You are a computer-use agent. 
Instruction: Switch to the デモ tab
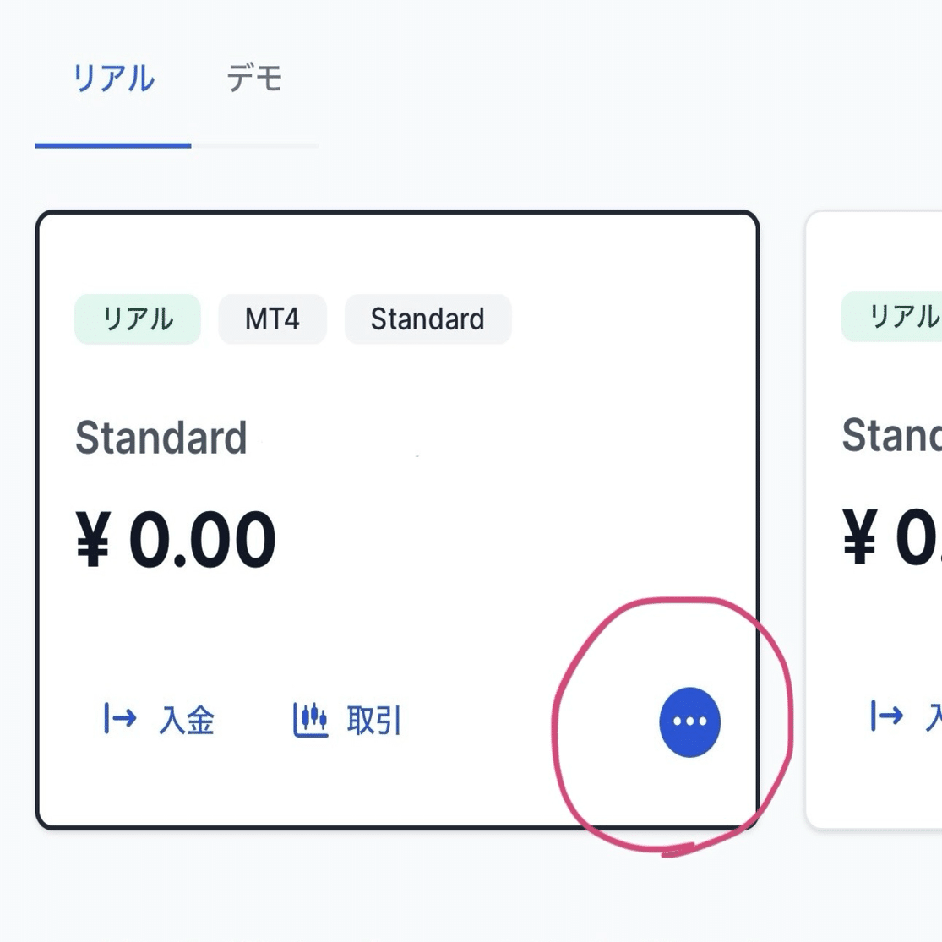(254, 79)
